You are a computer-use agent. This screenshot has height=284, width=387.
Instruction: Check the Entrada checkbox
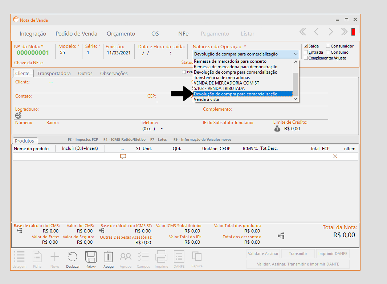click(x=306, y=52)
